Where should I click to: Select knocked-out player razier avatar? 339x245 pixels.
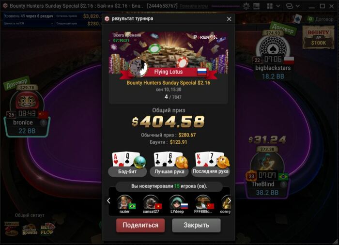coord(125,202)
